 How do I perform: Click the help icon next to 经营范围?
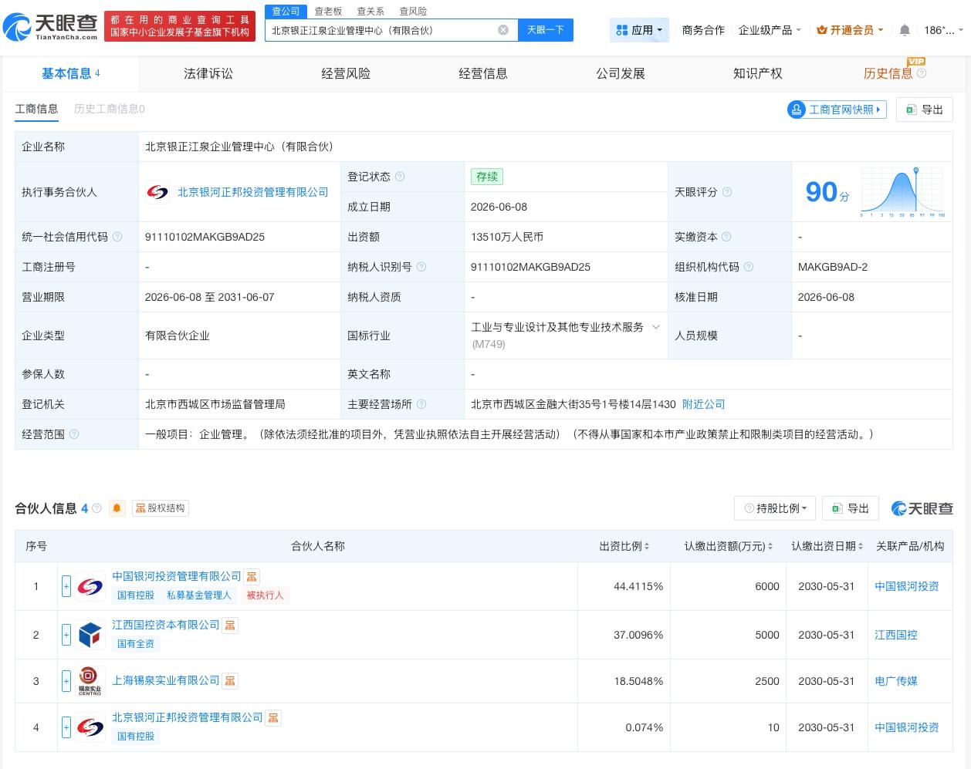74,434
